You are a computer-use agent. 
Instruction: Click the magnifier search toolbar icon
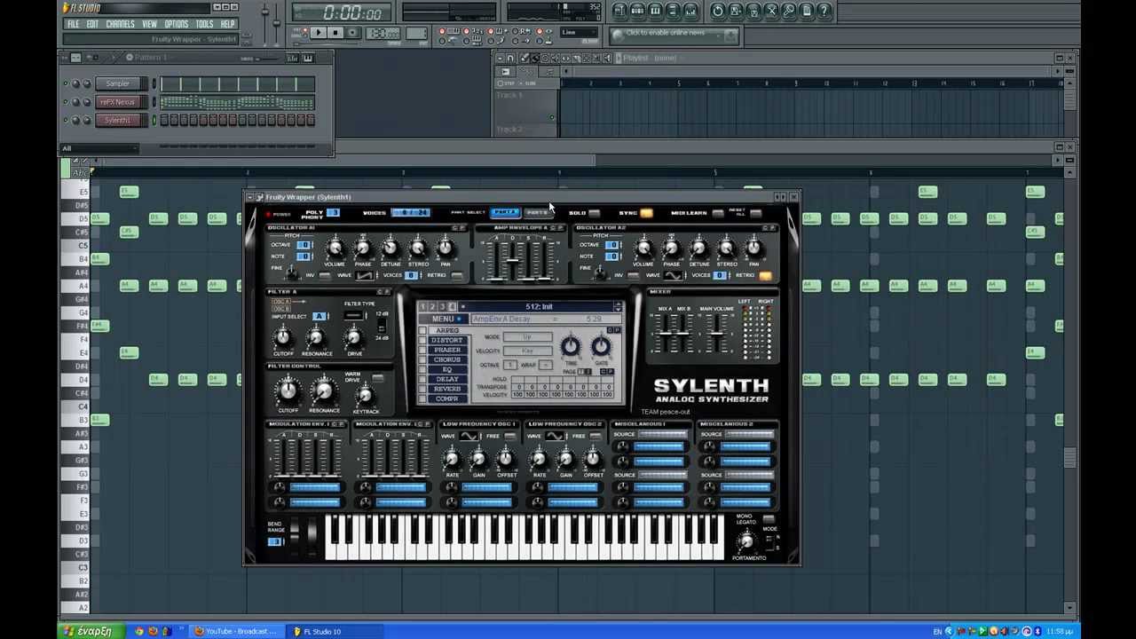789,11
